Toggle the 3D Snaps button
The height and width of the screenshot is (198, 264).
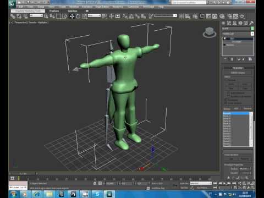coord(125,16)
